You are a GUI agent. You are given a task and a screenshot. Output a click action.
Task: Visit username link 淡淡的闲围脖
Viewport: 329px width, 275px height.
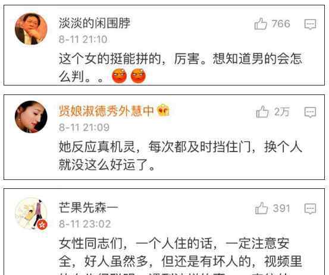click(x=95, y=23)
